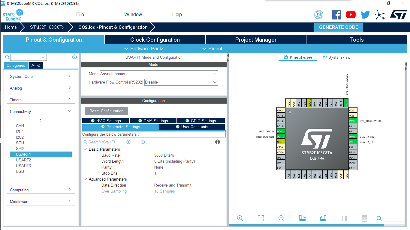Click the ST community network icon
The height and width of the screenshot is (230, 410).
coord(380,14)
